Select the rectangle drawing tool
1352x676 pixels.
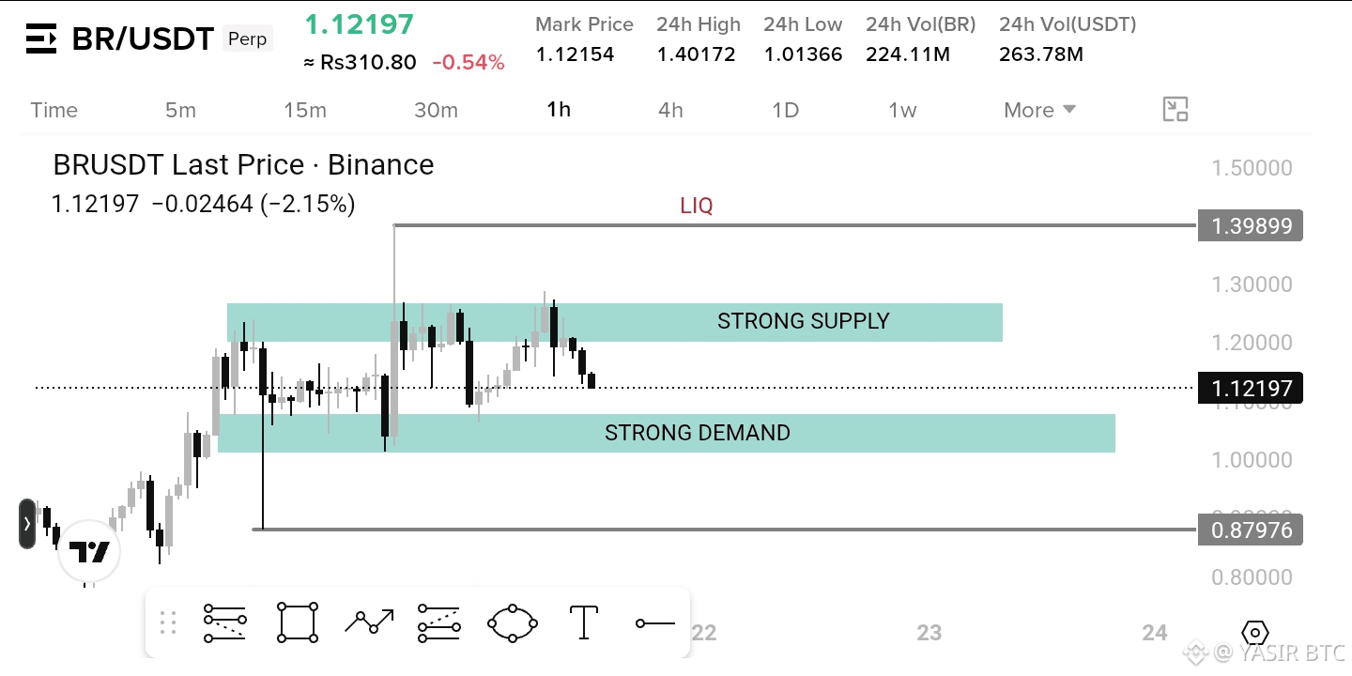[297, 622]
